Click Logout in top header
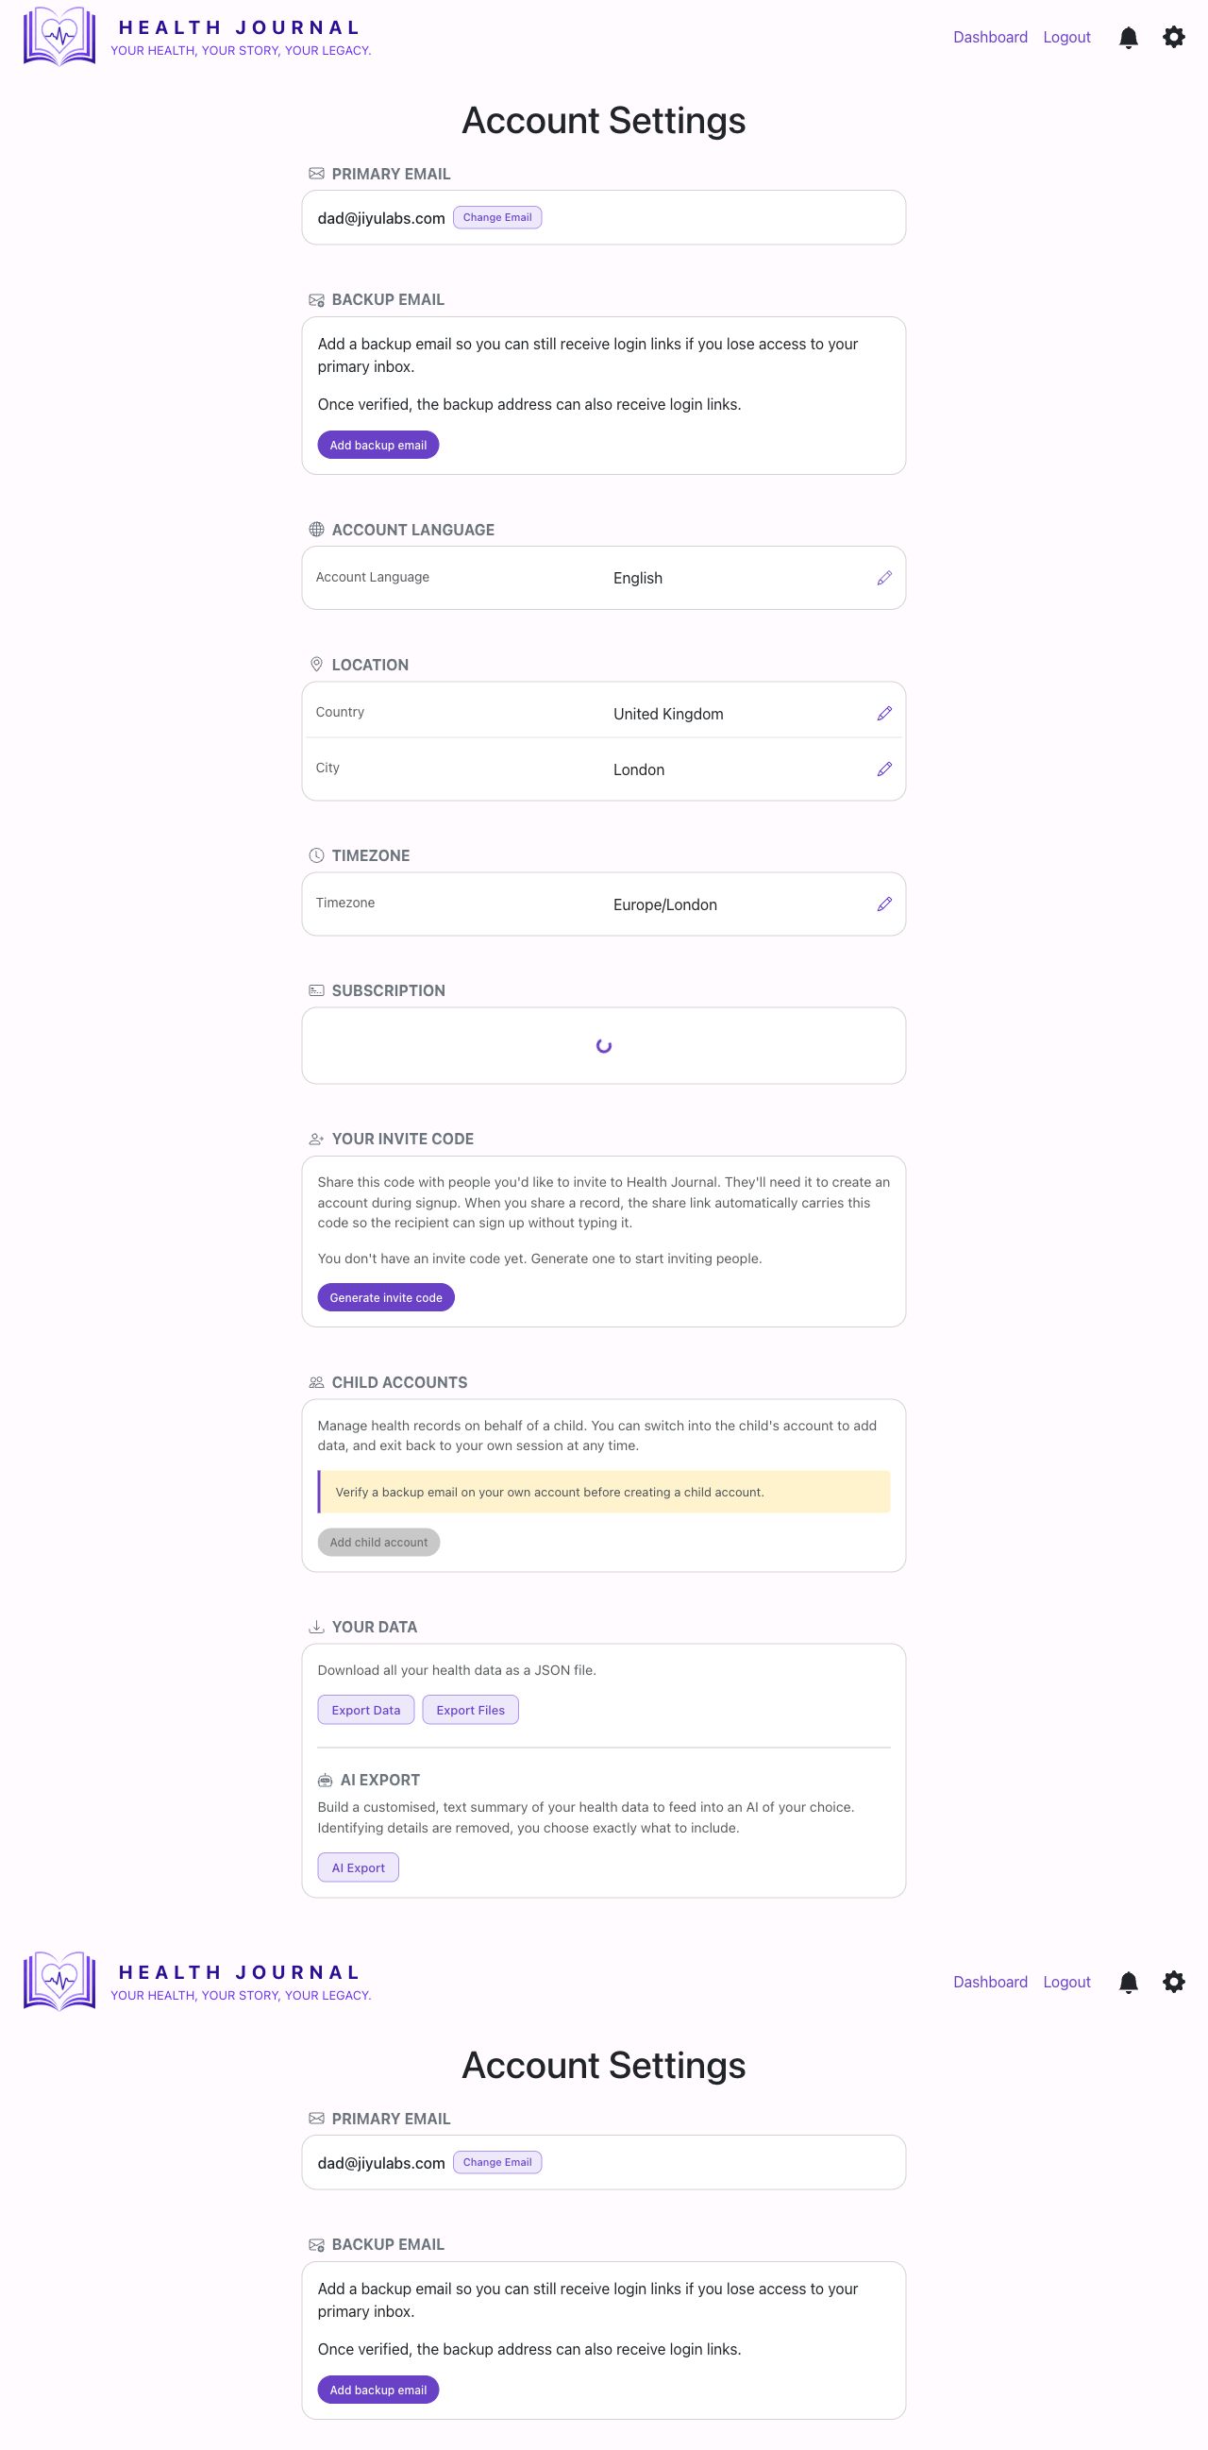 coord(1066,37)
